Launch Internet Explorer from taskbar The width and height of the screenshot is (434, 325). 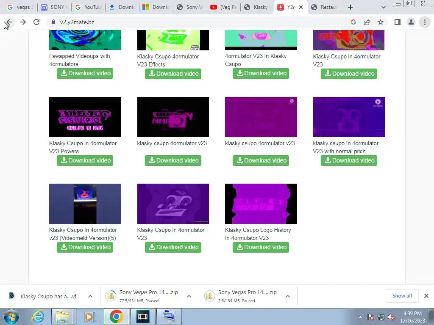click(x=38, y=317)
